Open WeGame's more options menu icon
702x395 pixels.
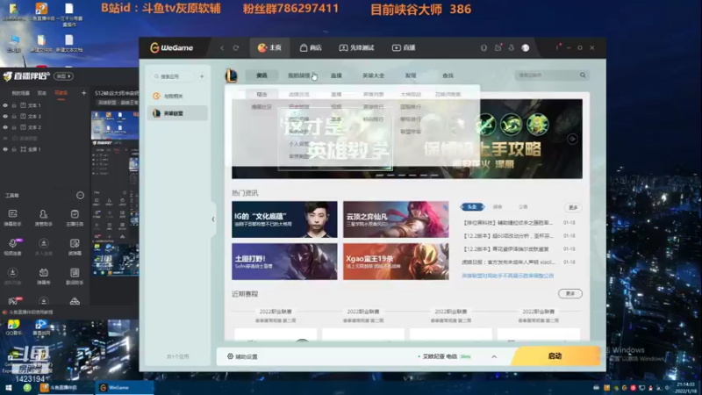(557, 47)
